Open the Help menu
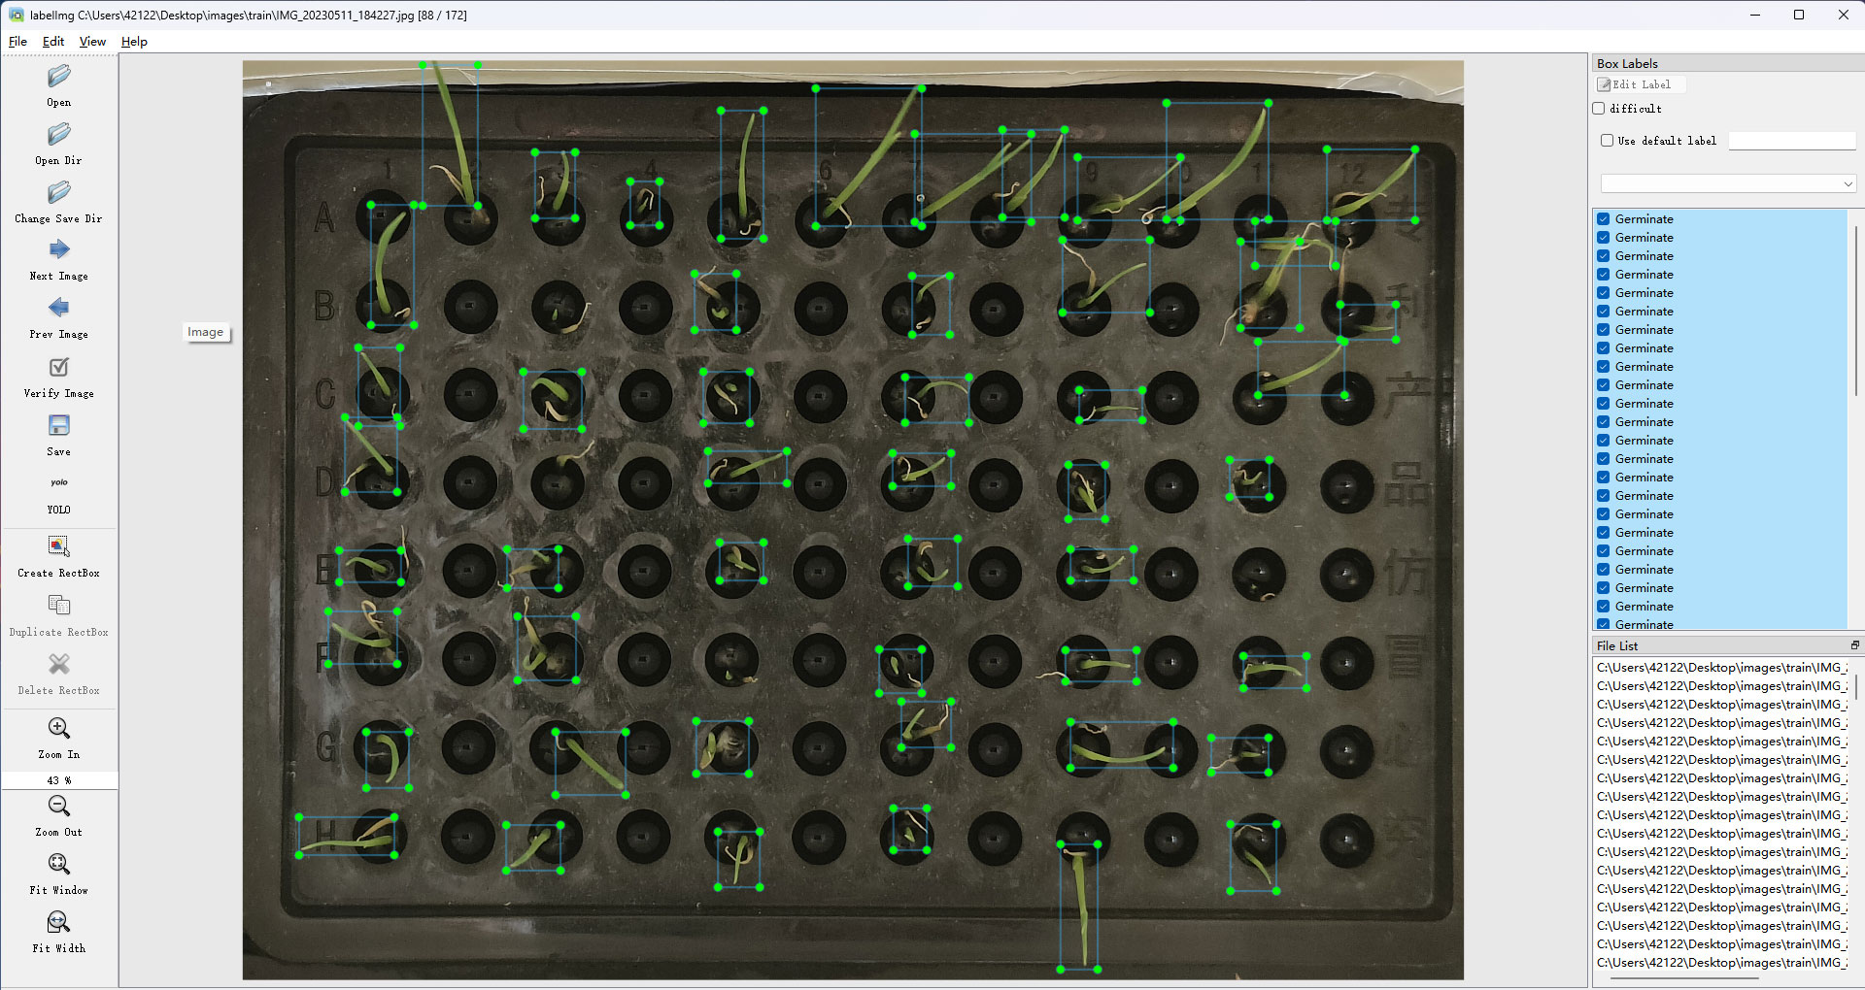This screenshot has width=1865, height=990. (x=134, y=42)
